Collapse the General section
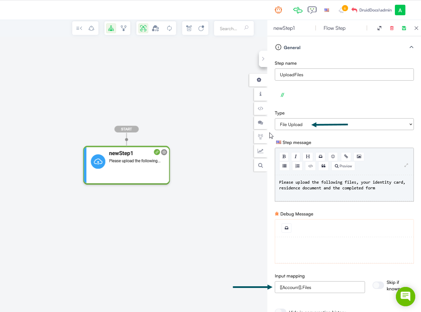This screenshot has height=312, width=421. pyautogui.click(x=411, y=47)
